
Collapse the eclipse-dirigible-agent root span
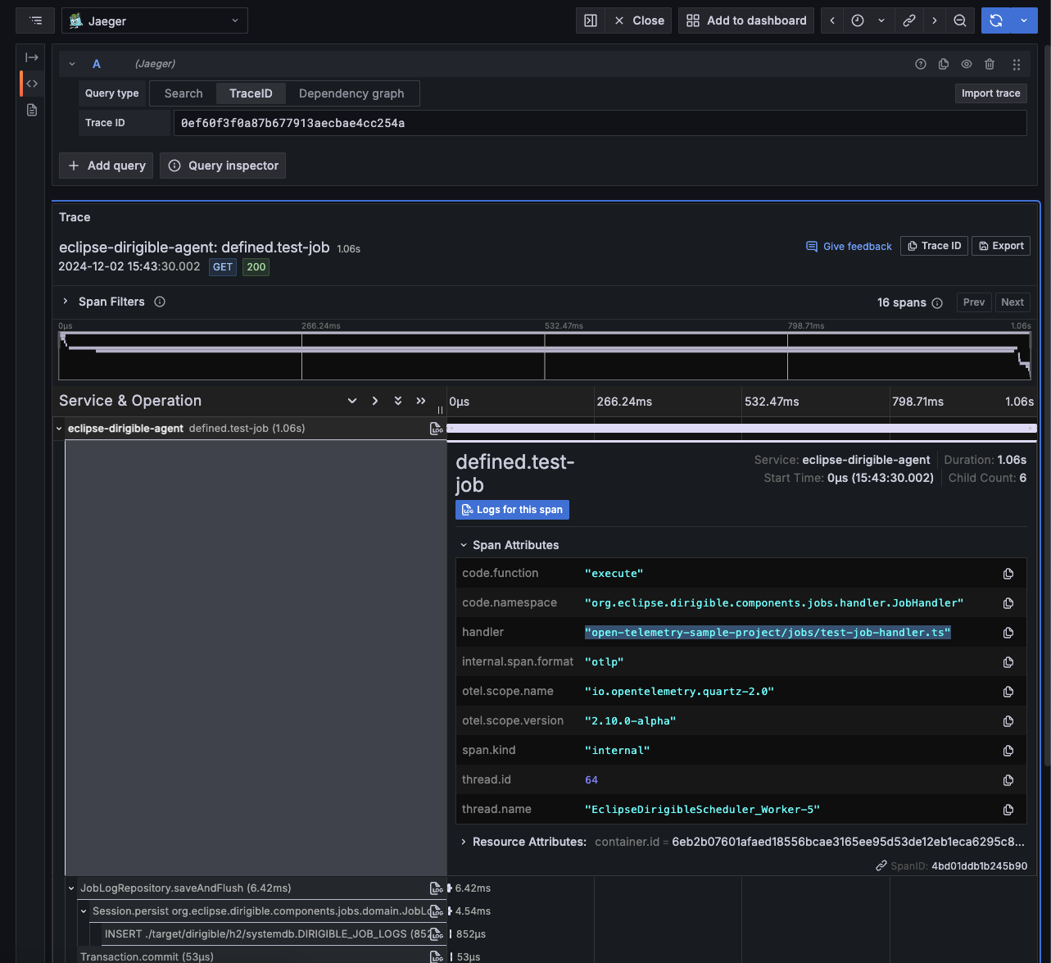pyautogui.click(x=59, y=429)
